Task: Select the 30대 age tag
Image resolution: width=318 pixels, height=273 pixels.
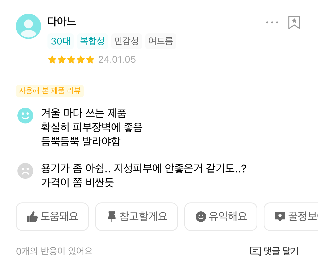Action: (61, 41)
